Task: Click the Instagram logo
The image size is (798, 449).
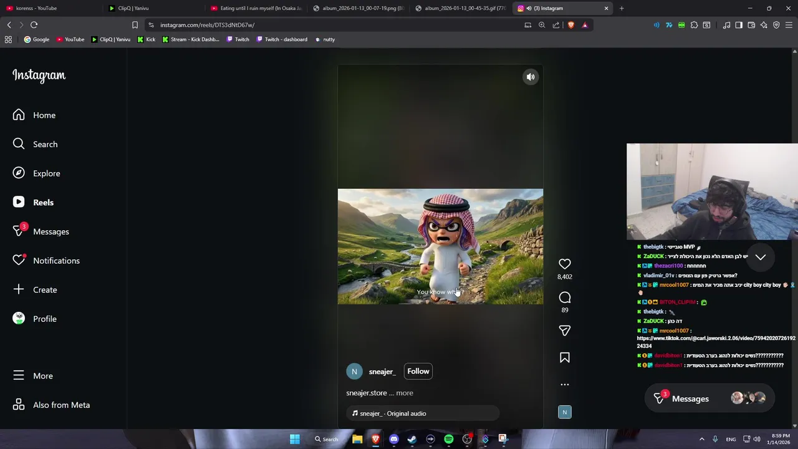Action: tap(39, 75)
